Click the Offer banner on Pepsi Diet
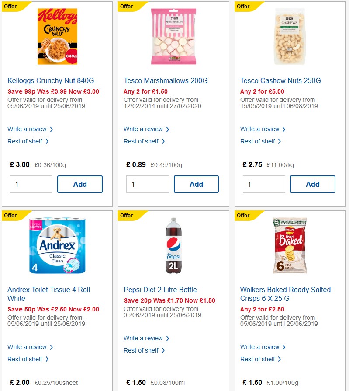The height and width of the screenshot is (391, 349). 127,216
